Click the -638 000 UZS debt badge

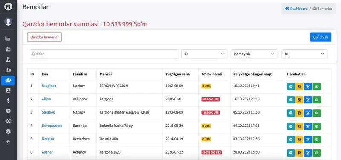211,100
